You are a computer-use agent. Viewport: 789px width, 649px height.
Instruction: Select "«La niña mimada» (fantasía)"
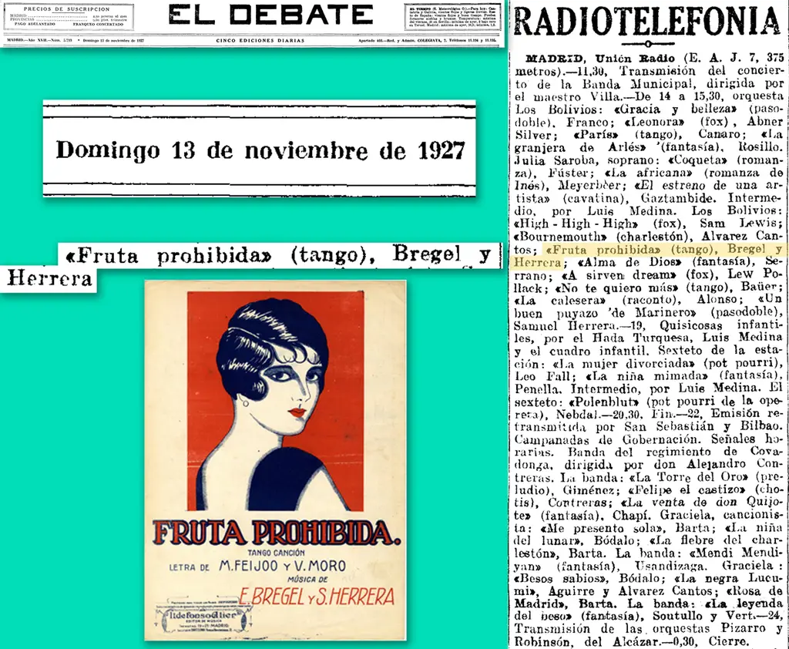pyautogui.click(x=683, y=376)
